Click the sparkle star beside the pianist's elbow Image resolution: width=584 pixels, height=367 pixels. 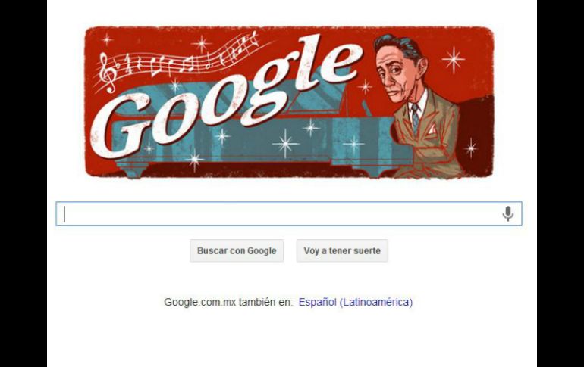[x=471, y=148]
